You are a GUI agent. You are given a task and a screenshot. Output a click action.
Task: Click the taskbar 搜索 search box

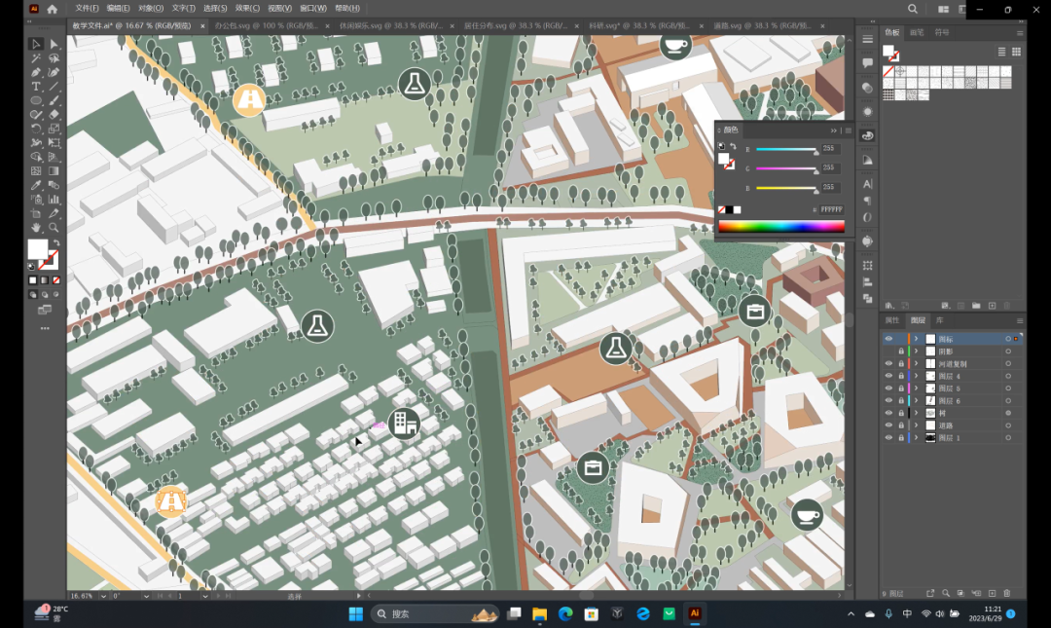click(x=436, y=613)
